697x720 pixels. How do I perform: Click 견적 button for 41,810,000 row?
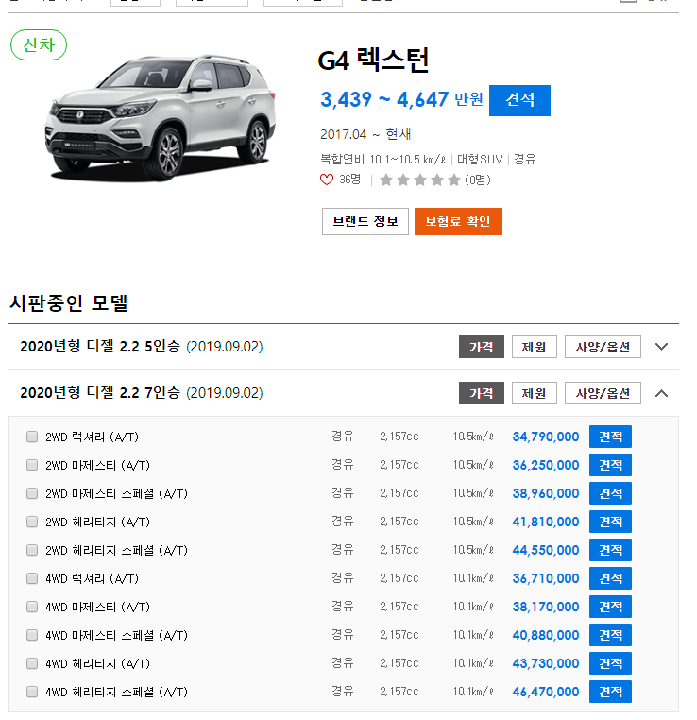(610, 522)
